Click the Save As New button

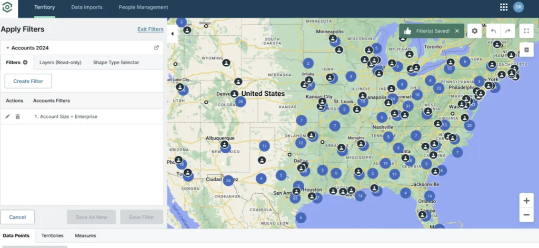point(92,217)
